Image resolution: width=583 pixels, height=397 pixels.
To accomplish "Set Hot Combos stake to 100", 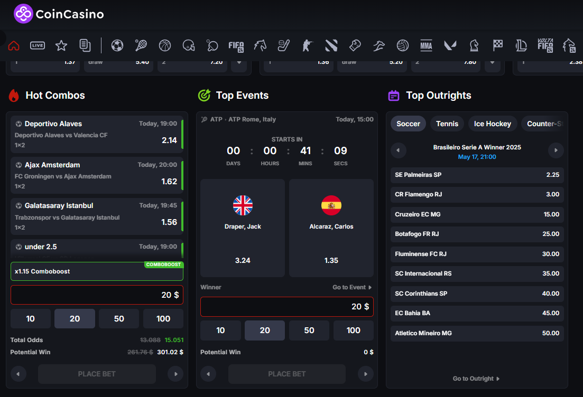I will [x=163, y=319].
